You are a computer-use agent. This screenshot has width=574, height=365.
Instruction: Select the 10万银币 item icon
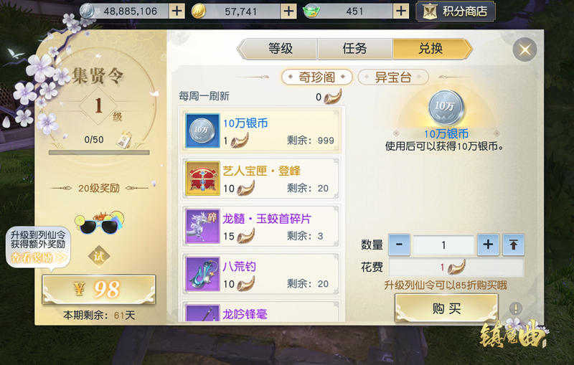click(x=202, y=131)
